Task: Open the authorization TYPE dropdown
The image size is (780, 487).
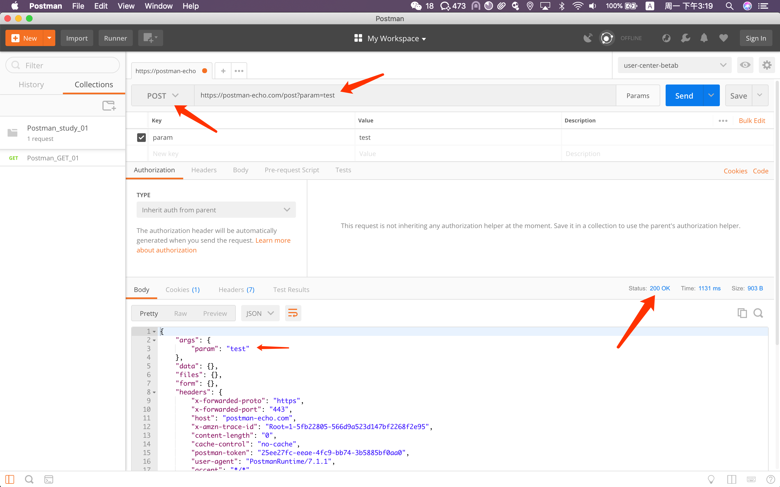Action: pos(216,210)
